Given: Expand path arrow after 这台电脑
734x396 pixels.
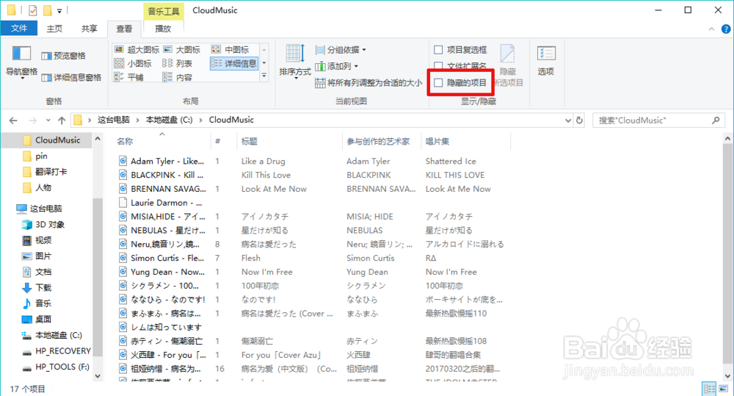Looking at the screenshot, I should point(138,120).
